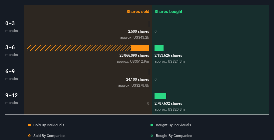
Task: Click the striped Sold By Companies legend icon
Action: click(x=29, y=136)
